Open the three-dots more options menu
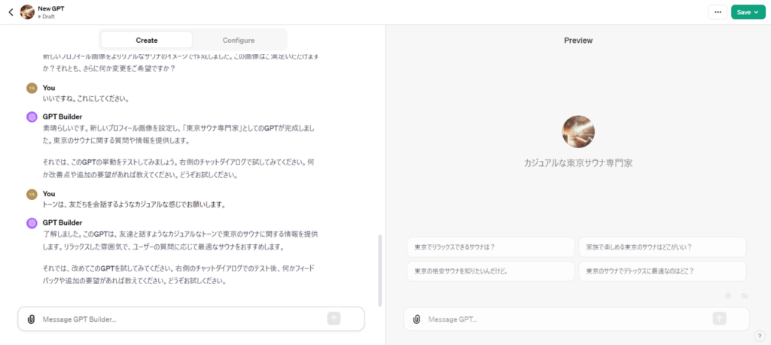The image size is (771, 345). coord(718,12)
